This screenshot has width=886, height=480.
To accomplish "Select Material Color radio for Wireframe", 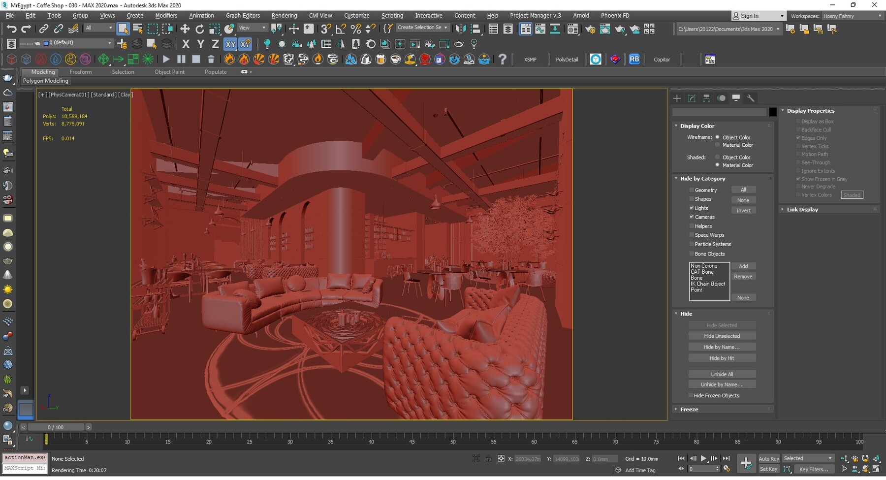I will [718, 145].
